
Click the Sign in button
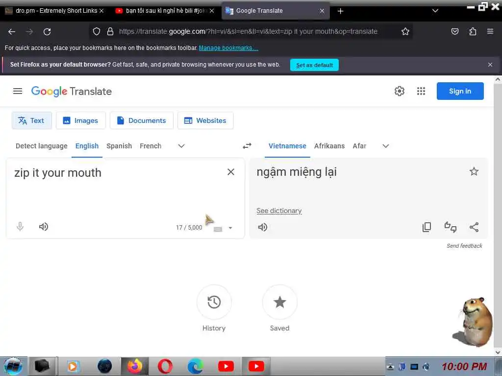[x=460, y=91]
